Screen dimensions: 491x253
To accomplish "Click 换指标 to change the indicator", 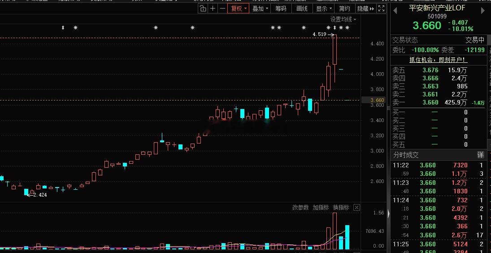I will tap(341, 207).
